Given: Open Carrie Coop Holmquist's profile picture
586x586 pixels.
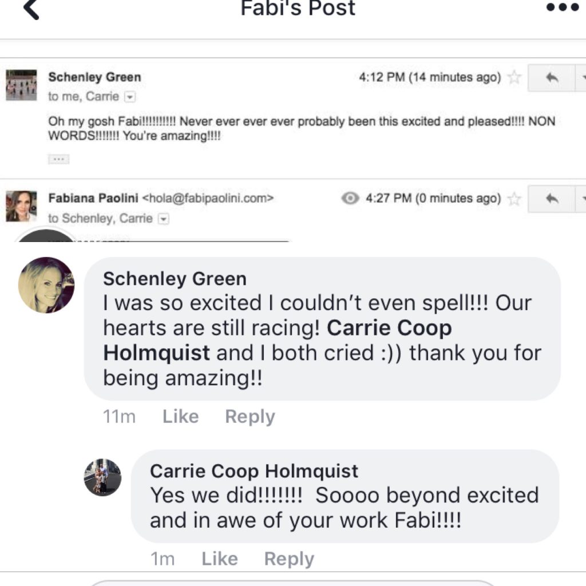Looking at the screenshot, I should pos(103,477).
